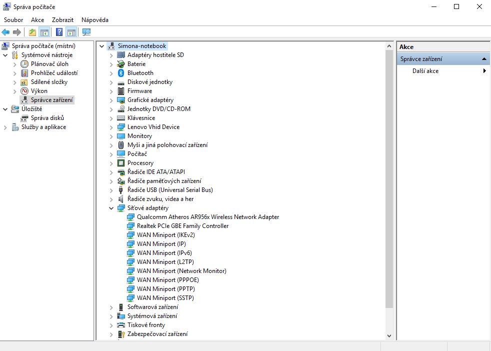Open the Soubor menu

[x=13, y=20]
